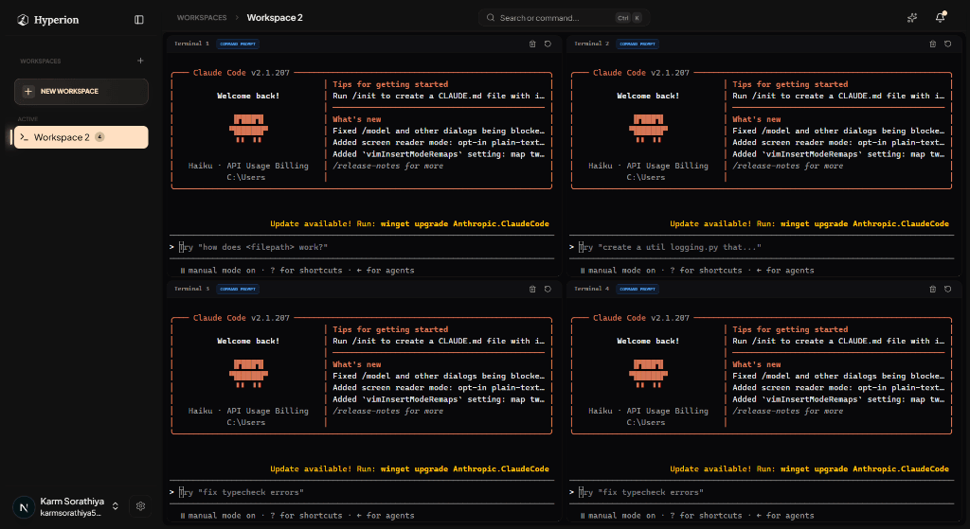
Task: Click "Tips for getting started" in Terminal 2
Action: tap(790, 84)
